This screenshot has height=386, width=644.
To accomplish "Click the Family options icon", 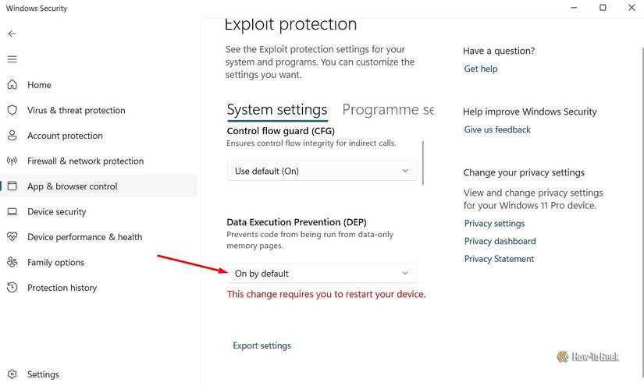I will coord(12,262).
